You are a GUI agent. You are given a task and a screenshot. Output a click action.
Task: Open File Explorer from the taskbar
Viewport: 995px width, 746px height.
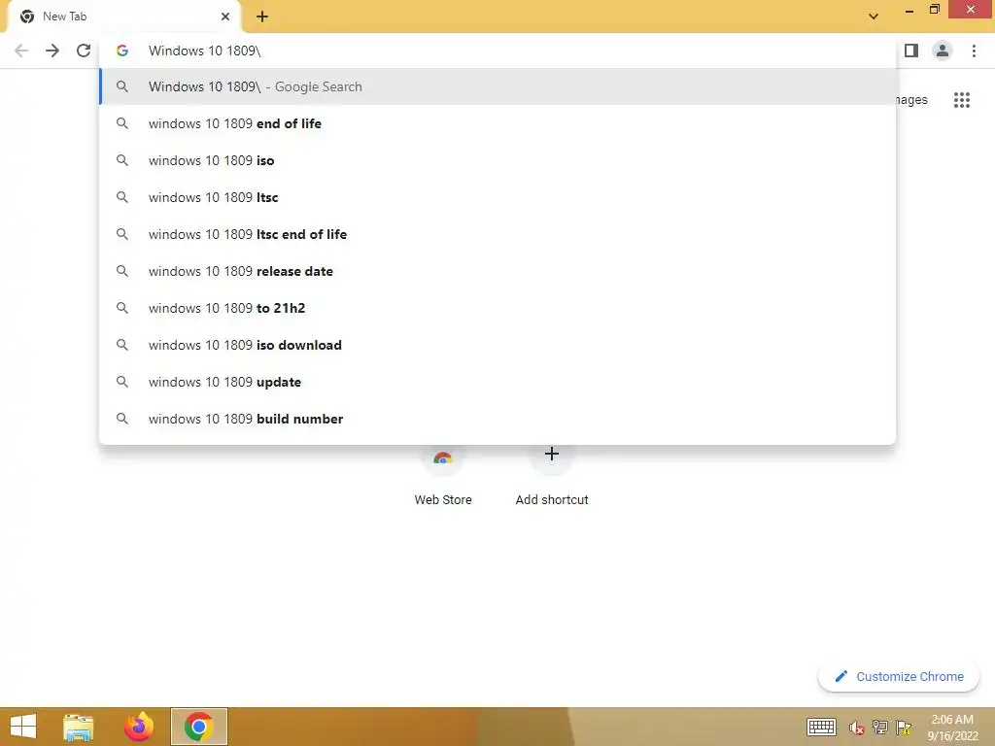tap(79, 727)
